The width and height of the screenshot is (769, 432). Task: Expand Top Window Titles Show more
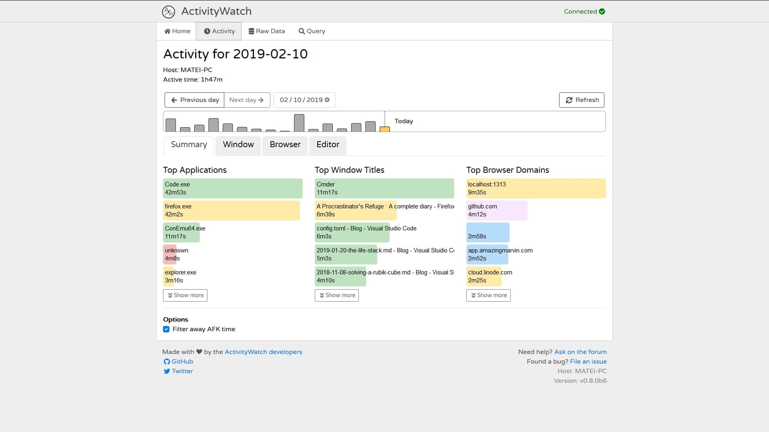[x=336, y=295]
